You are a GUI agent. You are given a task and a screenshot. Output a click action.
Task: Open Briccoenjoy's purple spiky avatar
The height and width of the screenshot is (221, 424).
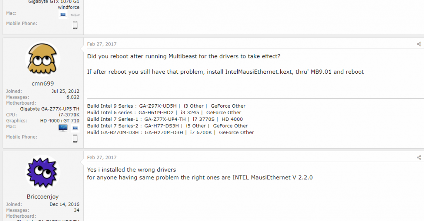43,172
